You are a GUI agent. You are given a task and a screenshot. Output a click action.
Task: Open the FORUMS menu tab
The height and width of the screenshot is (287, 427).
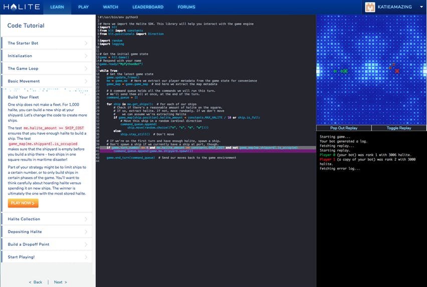tap(186, 7)
